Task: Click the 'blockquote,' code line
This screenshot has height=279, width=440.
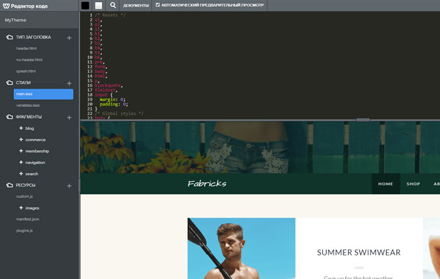Action: [x=108, y=85]
